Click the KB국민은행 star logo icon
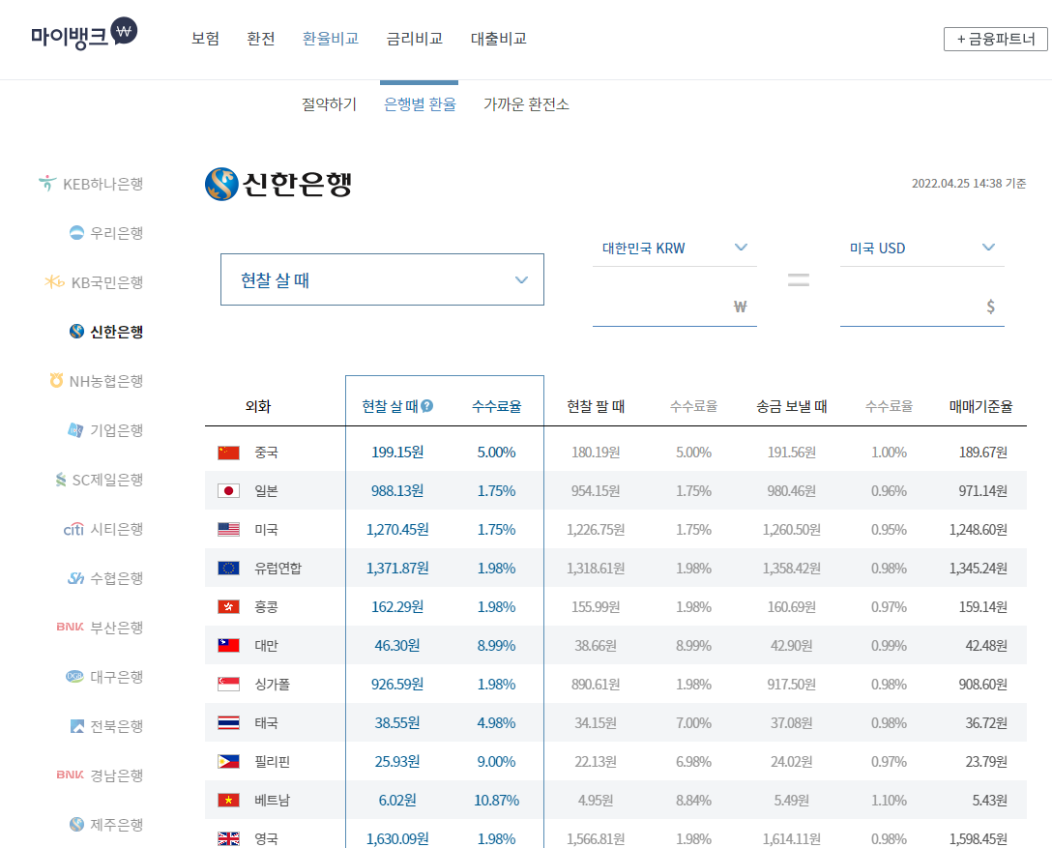The width and height of the screenshot is (1052, 848). tap(54, 281)
